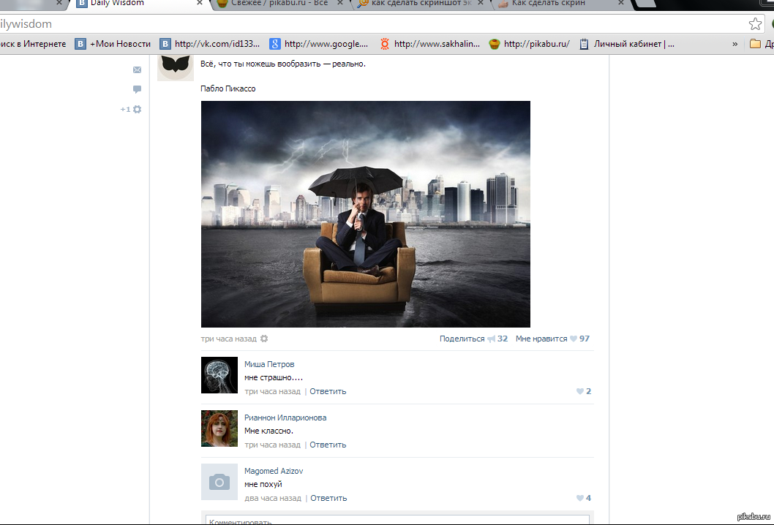
Task: Expand hidden bookmarks with double chevron
Action: pyautogui.click(x=735, y=44)
